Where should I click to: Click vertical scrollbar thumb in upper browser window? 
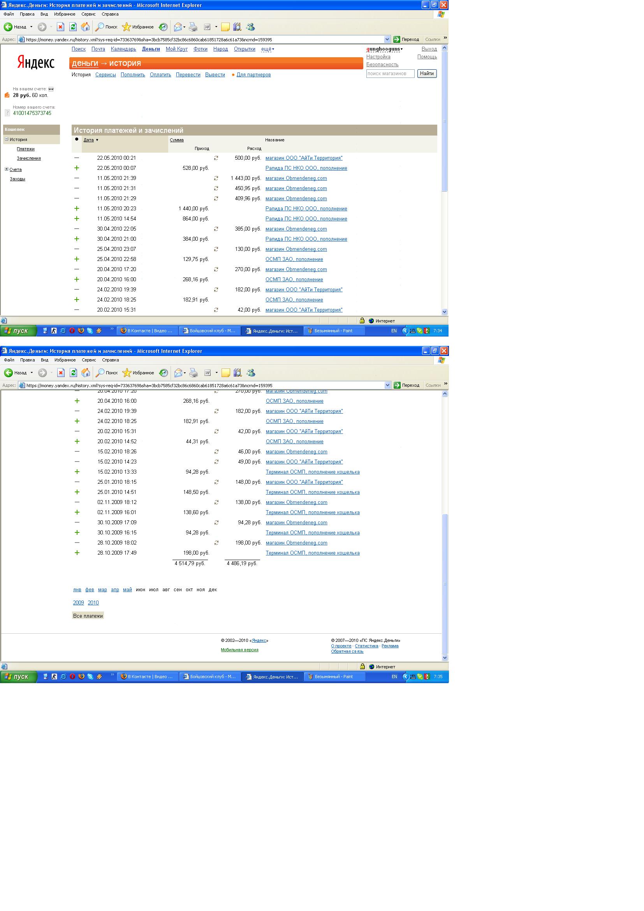[445, 121]
